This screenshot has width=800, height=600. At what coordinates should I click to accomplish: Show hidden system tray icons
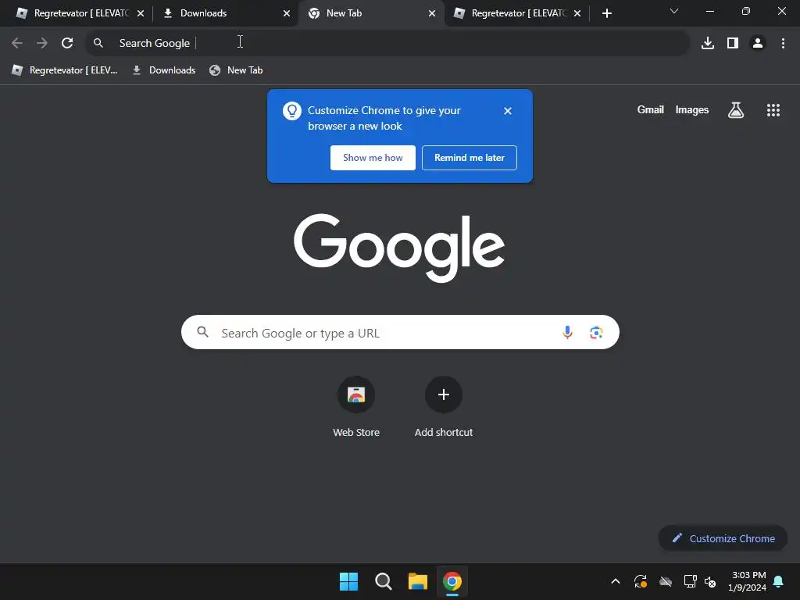(616, 581)
